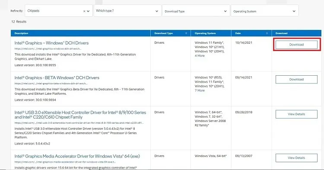Viewport: 324px width, 170px height.
Task: Expand the Download Type filter dropdown
Action: pos(196,11)
